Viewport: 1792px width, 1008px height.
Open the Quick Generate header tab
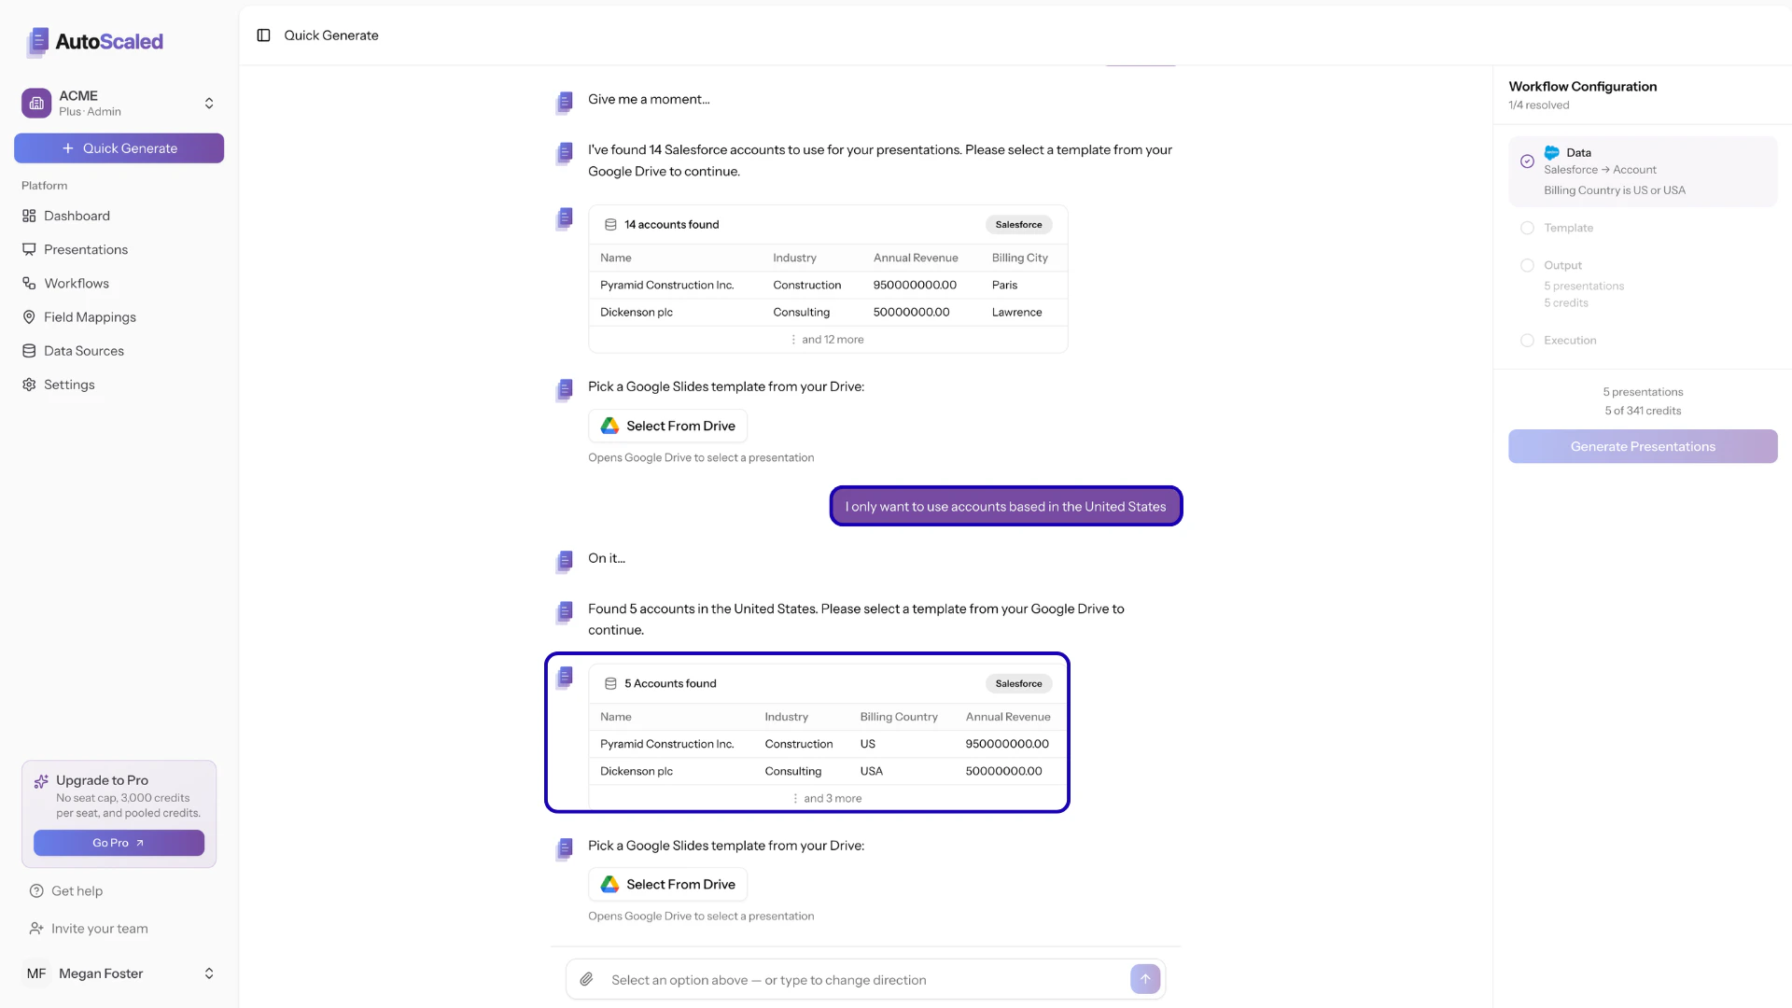331,35
